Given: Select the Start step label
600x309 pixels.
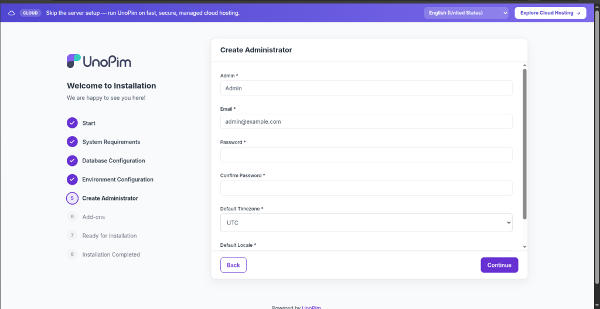Looking at the screenshot, I should (x=89, y=123).
